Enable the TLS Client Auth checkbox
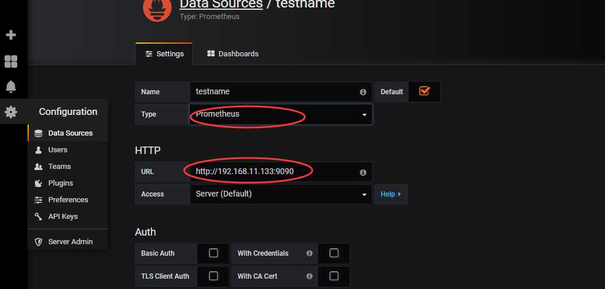Image resolution: width=605 pixels, height=289 pixels. pos(214,276)
